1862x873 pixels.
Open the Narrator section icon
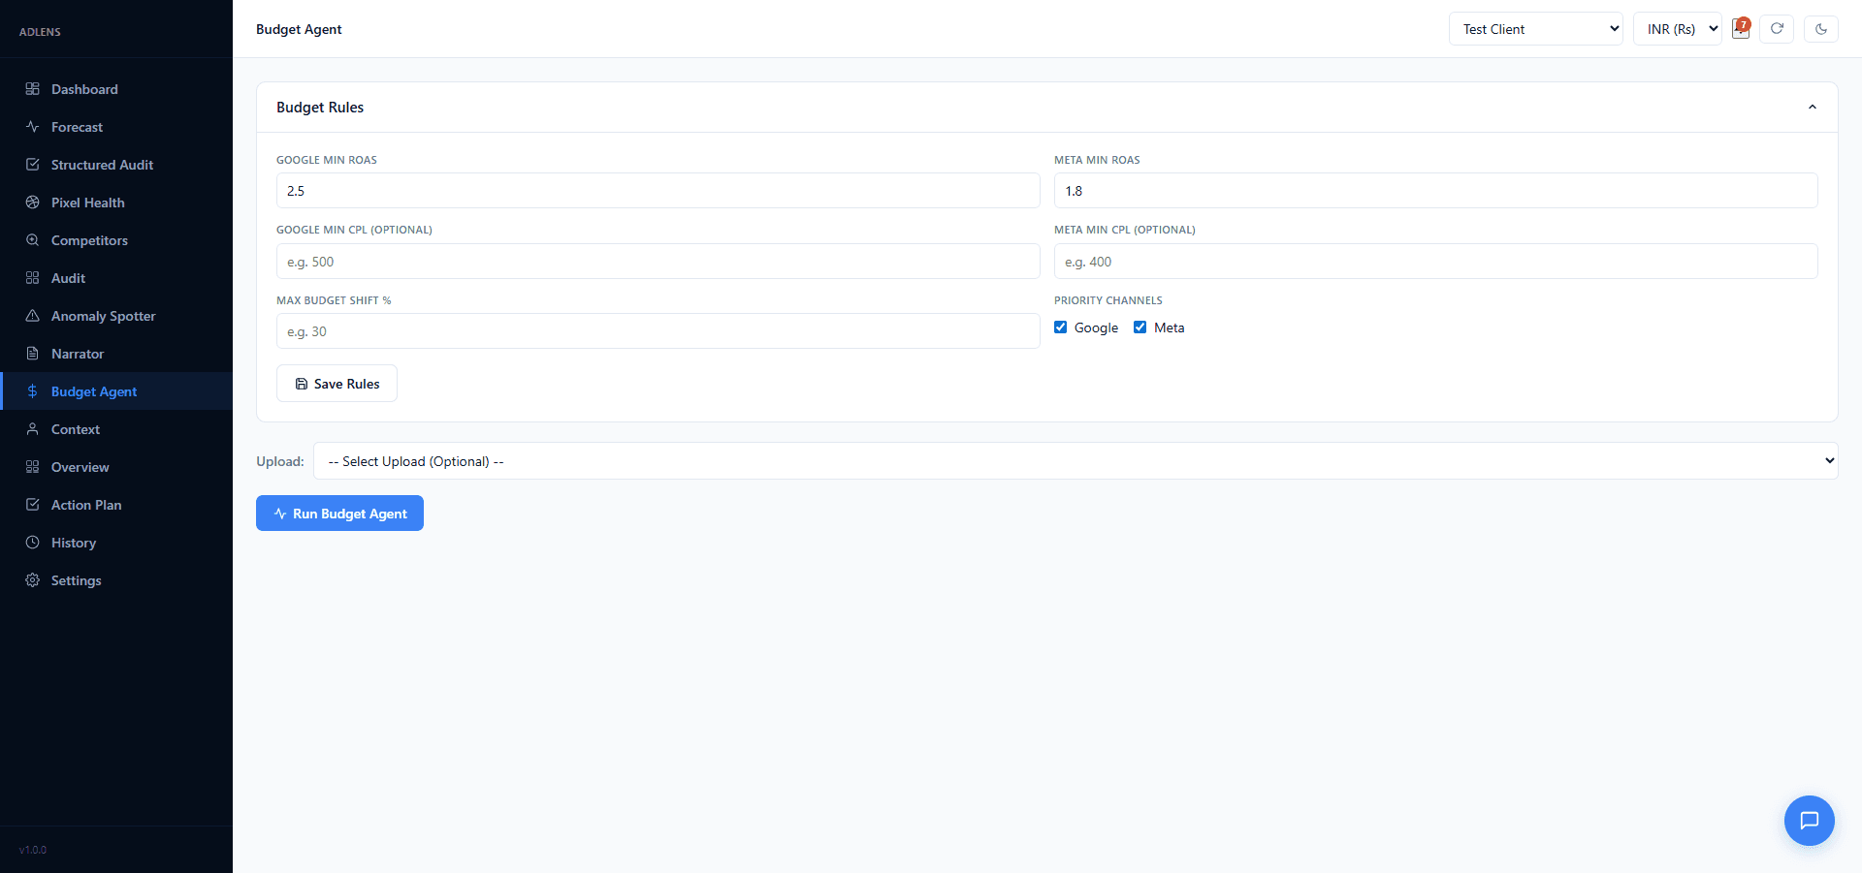coord(32,353)
